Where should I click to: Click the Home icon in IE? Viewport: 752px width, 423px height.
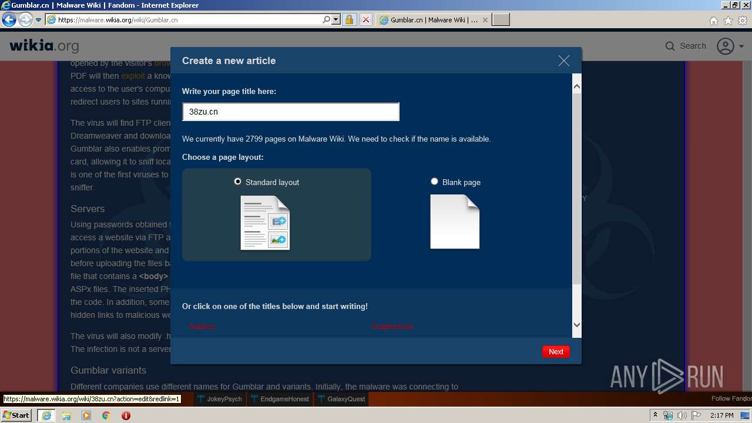(714, 21)
